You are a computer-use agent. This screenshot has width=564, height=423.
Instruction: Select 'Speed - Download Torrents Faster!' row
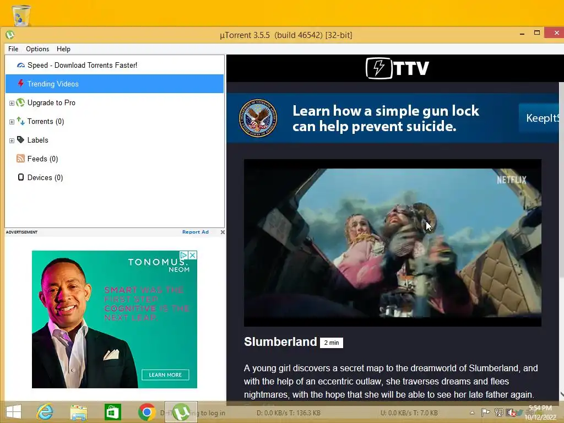tap(115, 65)
